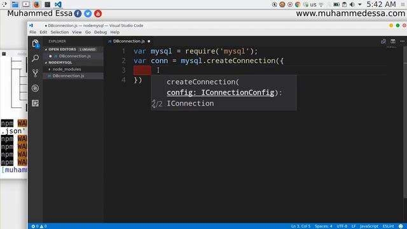The height and width of the screenshot is (229, 407).
Task: Launch the file manager from top panel
Action: [15, 4]
